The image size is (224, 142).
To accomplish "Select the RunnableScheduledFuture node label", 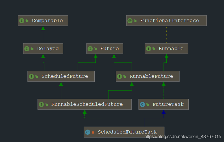I will click(x=87, y=104).
